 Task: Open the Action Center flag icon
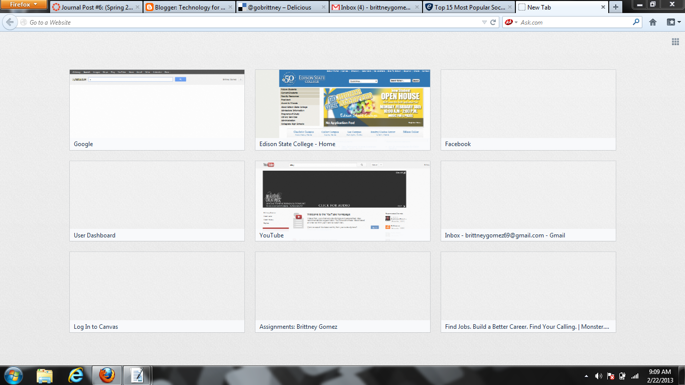(x=611, y=376)
